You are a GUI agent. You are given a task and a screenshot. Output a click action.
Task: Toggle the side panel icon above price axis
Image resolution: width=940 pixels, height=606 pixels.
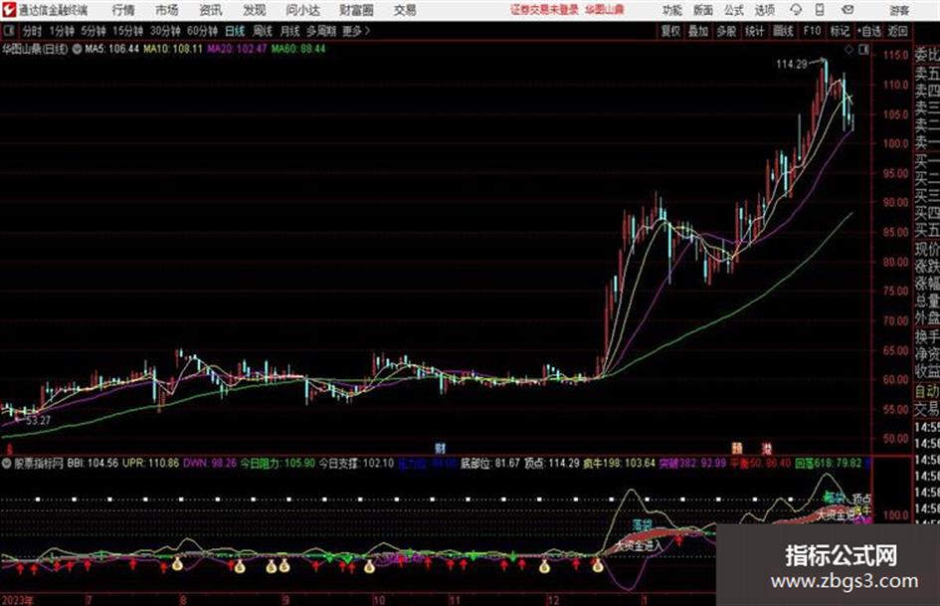click(863, 50)
